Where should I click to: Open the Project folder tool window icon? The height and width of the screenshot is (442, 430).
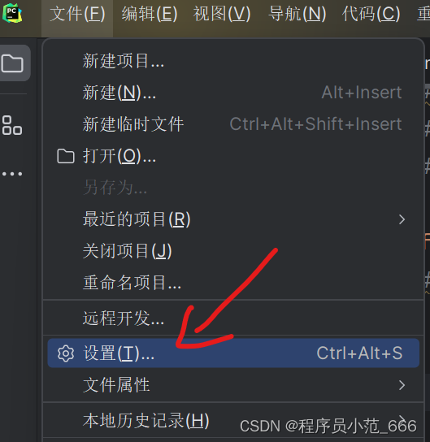point(12,63)
